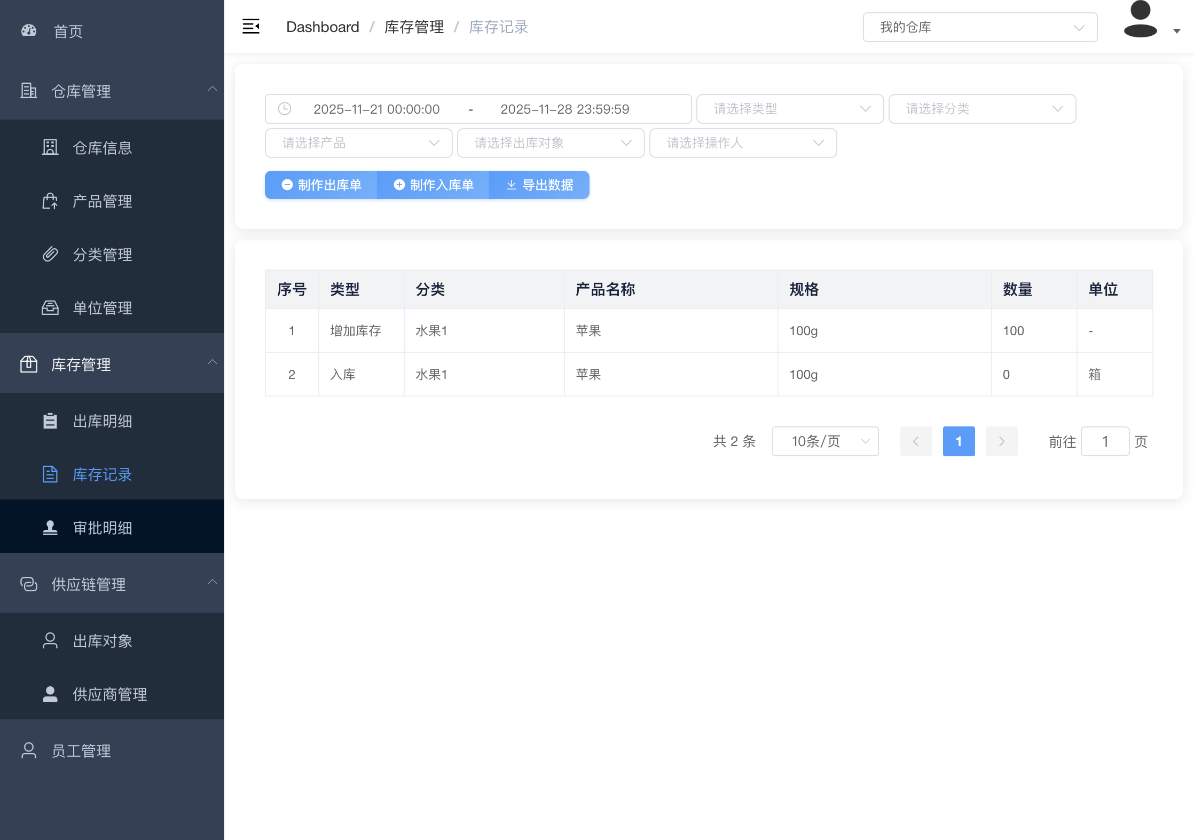1194x840 pixels.
Task: Open the 10条/页 page size selector
Action: click(x=824, y=441)
